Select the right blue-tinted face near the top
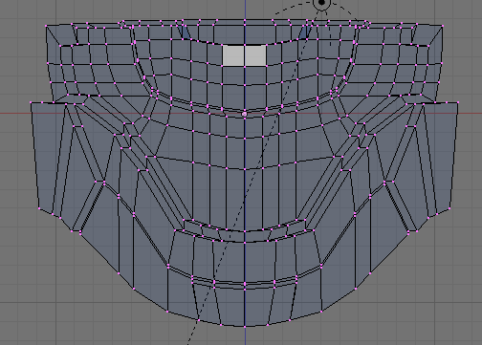This screenshot has height=345, width=482. point(305,32)
